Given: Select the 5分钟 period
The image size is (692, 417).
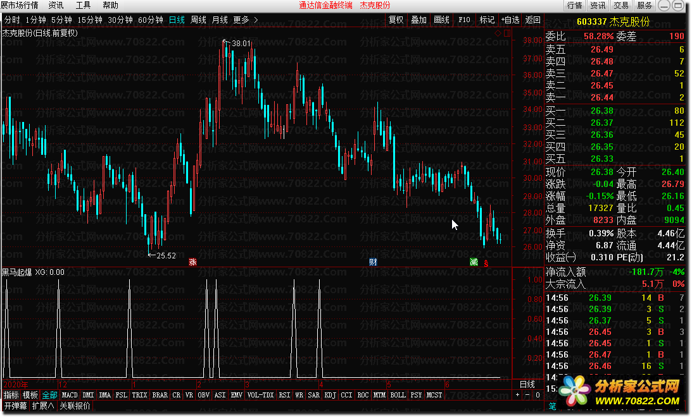Looking at the screenshot, I should click(x=61, y=20).
